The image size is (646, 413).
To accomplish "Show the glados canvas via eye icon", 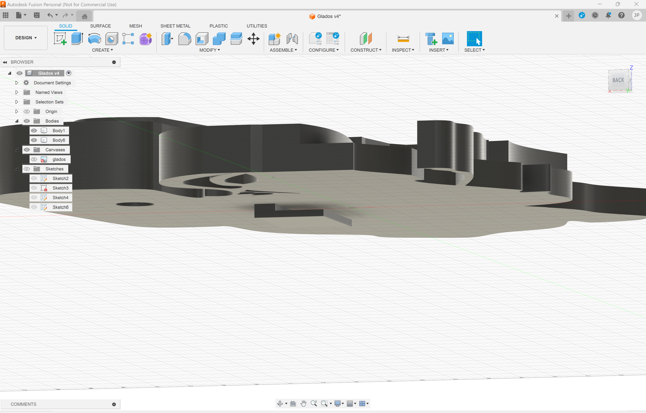I will click(x=34, y=159).
